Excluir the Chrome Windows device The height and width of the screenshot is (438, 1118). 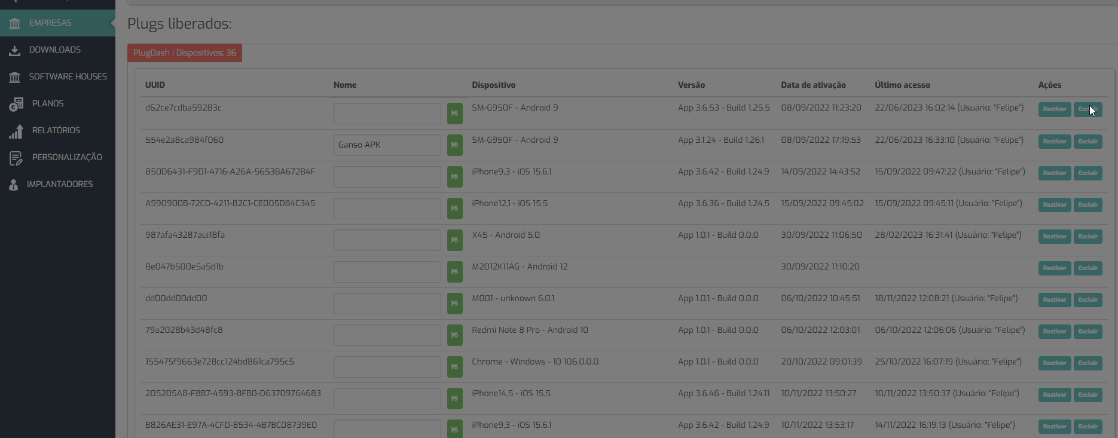coord(1088,363)
